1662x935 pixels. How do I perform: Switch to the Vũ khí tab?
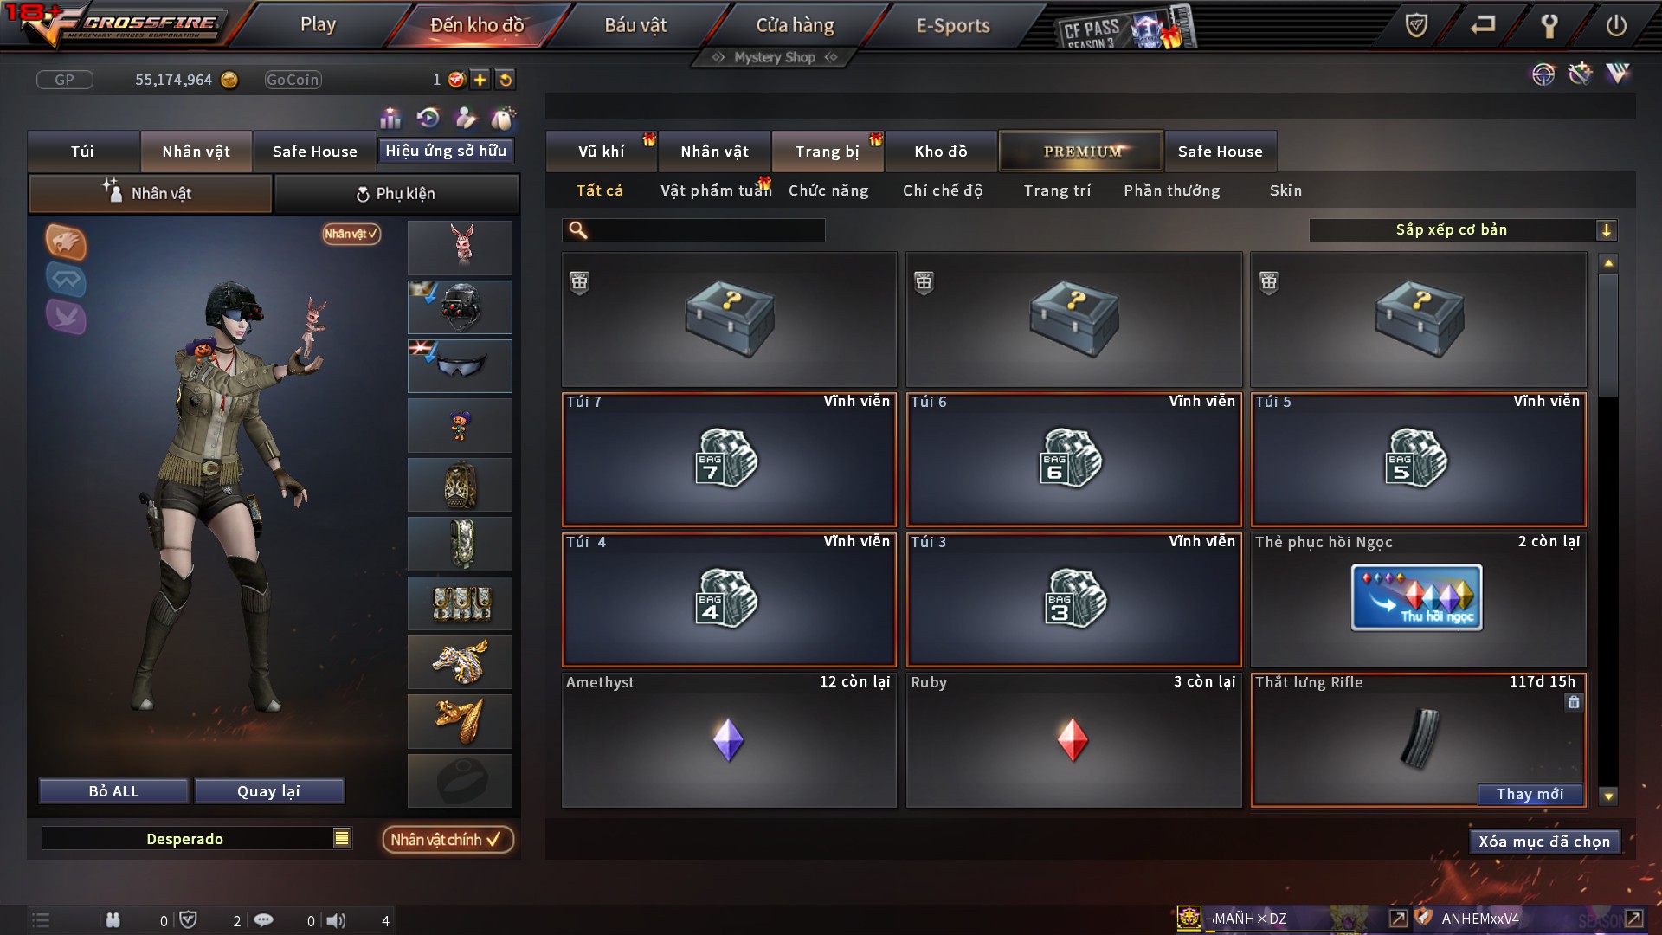point(602,152)
